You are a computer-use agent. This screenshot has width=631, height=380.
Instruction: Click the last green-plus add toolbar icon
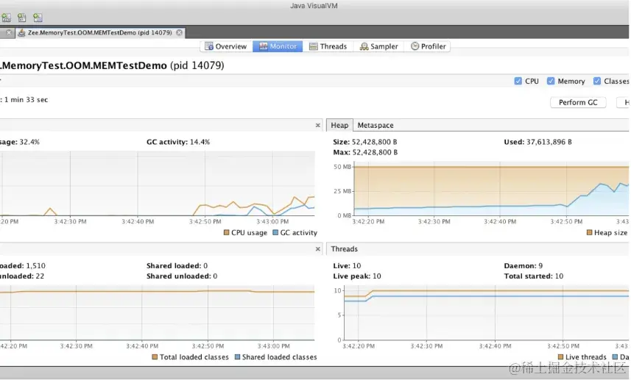pos(38,18)
